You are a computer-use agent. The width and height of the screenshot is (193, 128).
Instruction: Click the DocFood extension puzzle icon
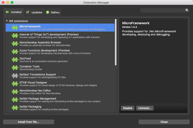point(15,60)
